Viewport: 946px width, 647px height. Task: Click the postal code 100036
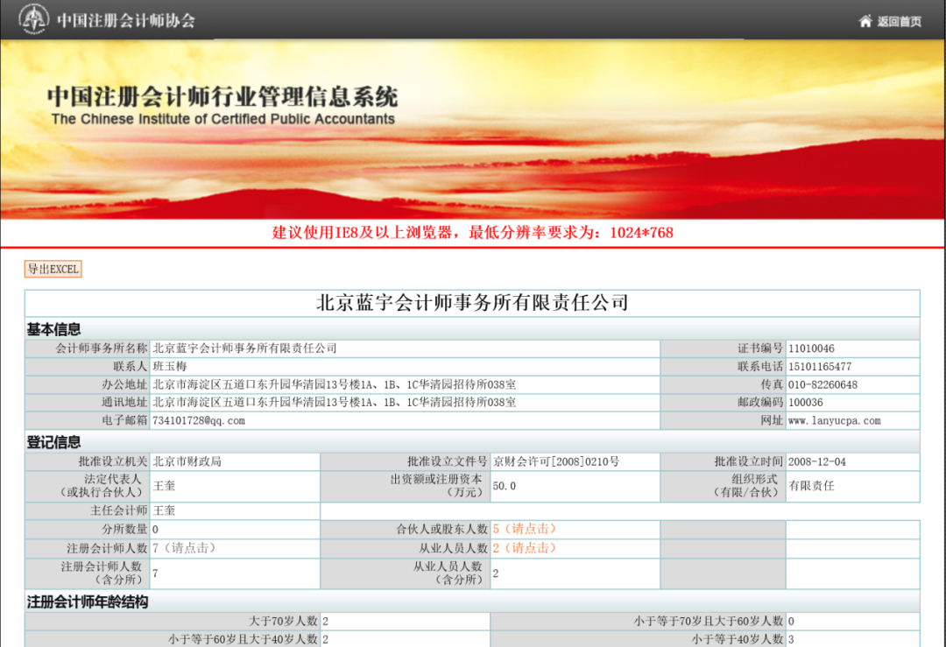coord(806,402)
